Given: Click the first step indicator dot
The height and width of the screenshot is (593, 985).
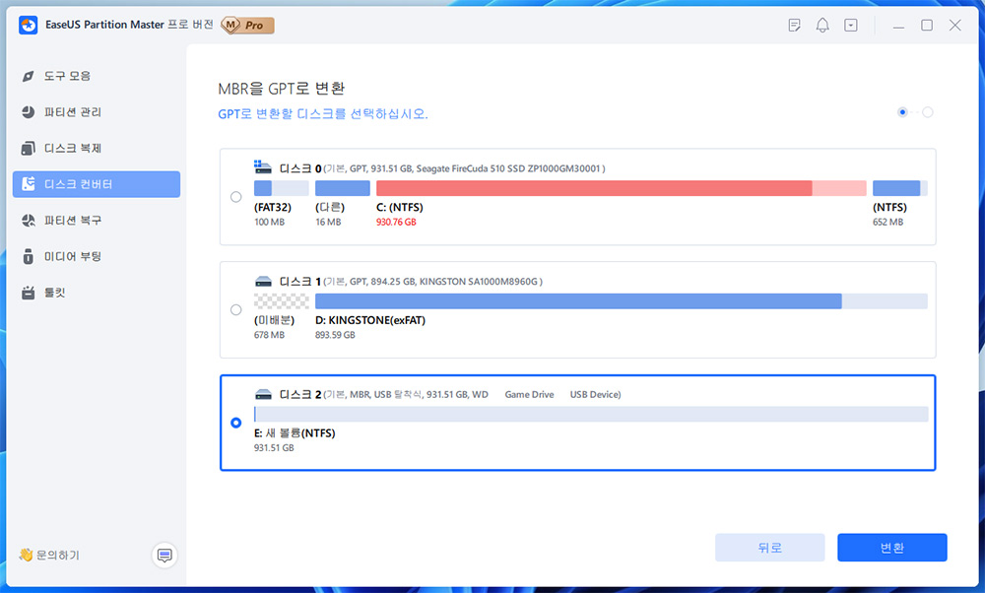Looking at the screenshot, I should tap(902, 112).
